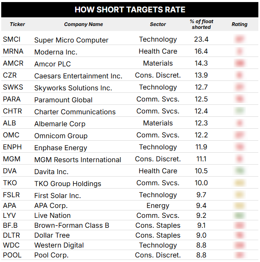This screenshot has height=262, width=260.
Task: Click the PARA ticker symbol
Action: point(12,99)
